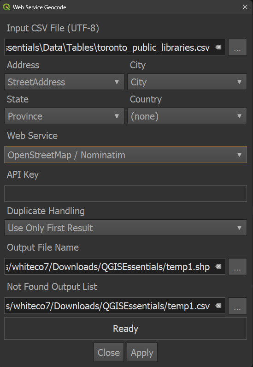Click the 'Address' label
Image resolution: width=253 pixels, height=367 pixels.
(x=23, y=65)
